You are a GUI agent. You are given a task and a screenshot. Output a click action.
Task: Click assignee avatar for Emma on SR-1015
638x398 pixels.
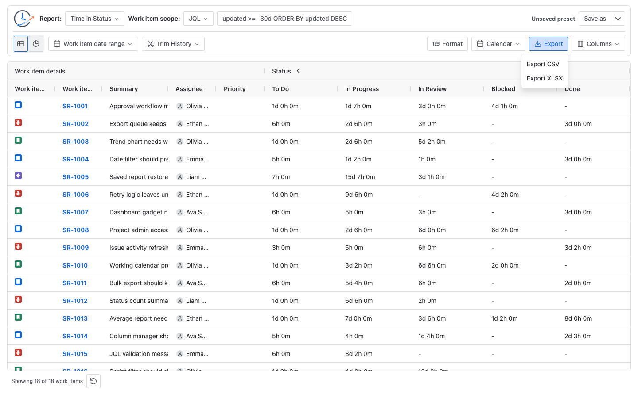[x=180, y=354]
